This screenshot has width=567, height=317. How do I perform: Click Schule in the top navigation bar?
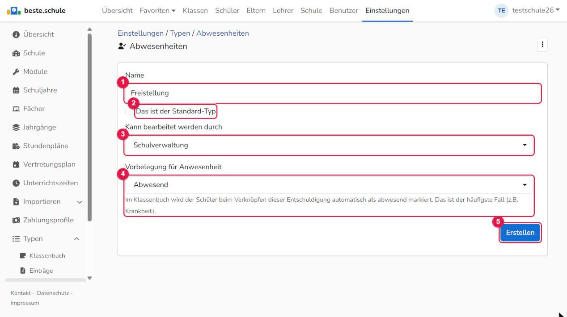point(311,11)
